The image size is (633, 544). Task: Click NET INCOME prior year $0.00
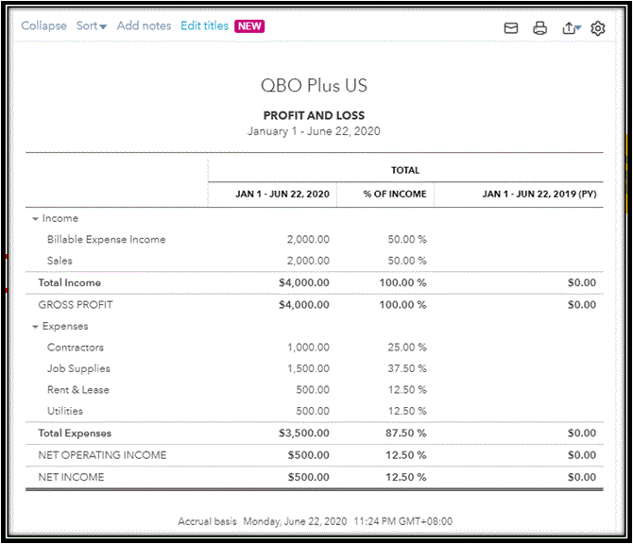pos(582,477)
